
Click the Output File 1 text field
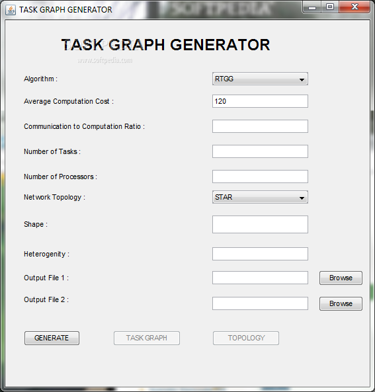[x=260, y=278]
